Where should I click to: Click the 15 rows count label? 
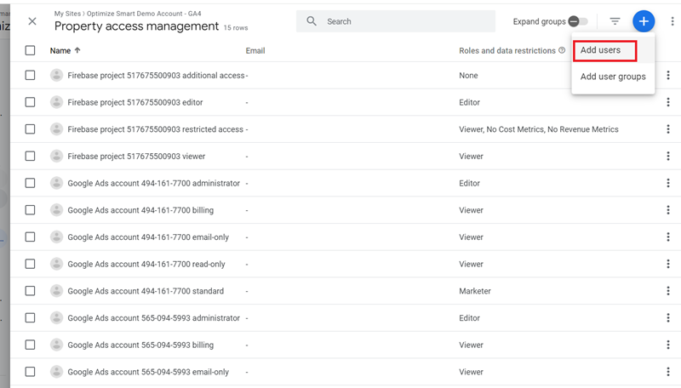[x=236, y=28]
